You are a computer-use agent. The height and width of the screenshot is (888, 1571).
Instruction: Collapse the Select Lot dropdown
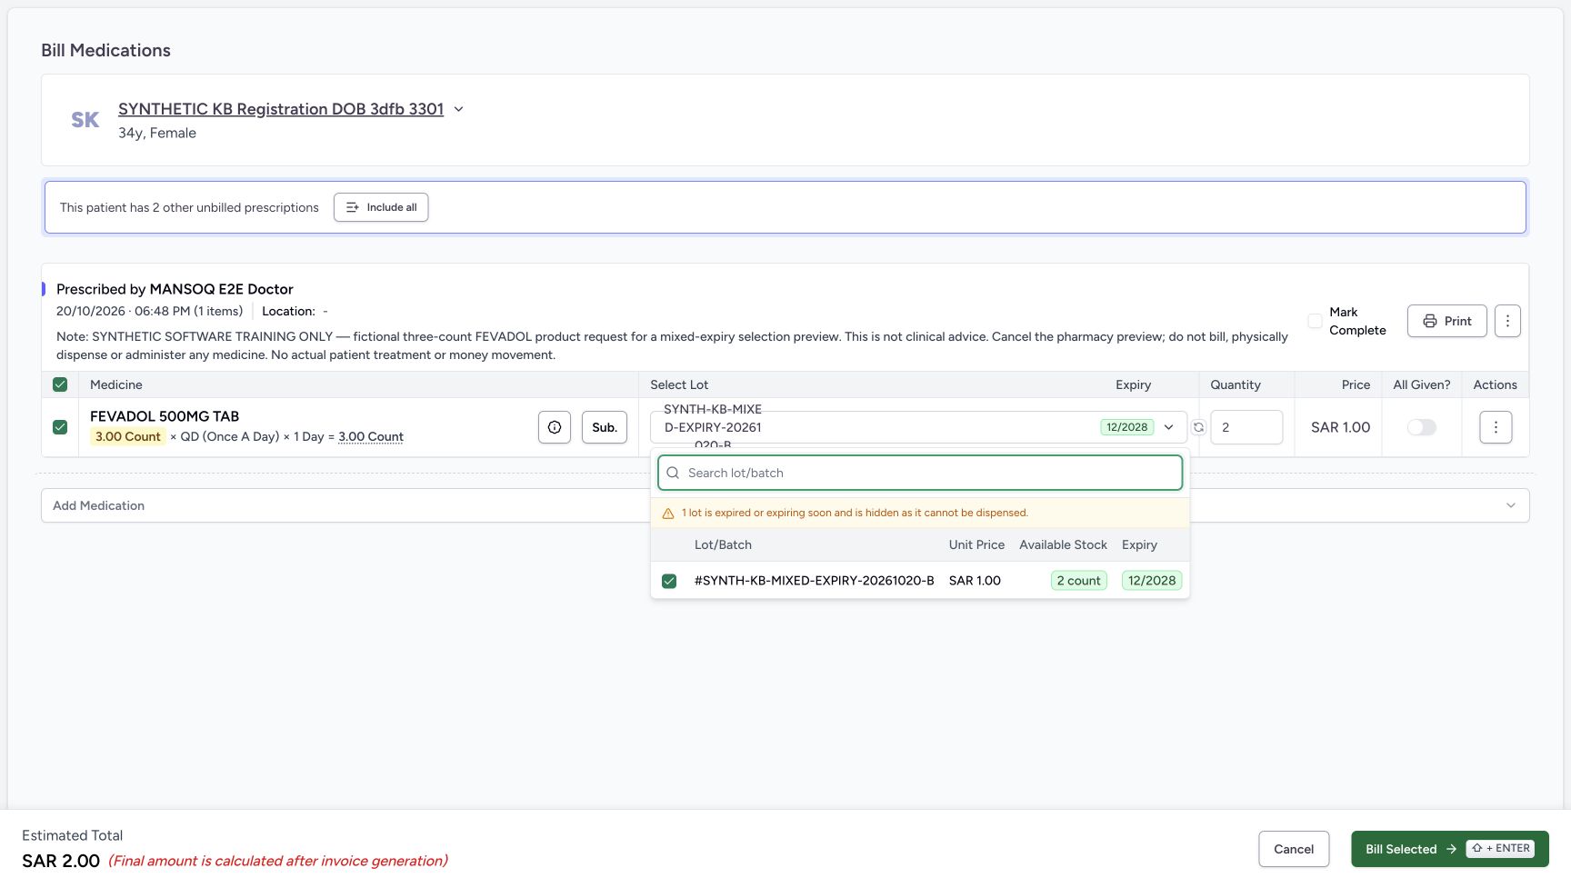tap(1169, 427)
